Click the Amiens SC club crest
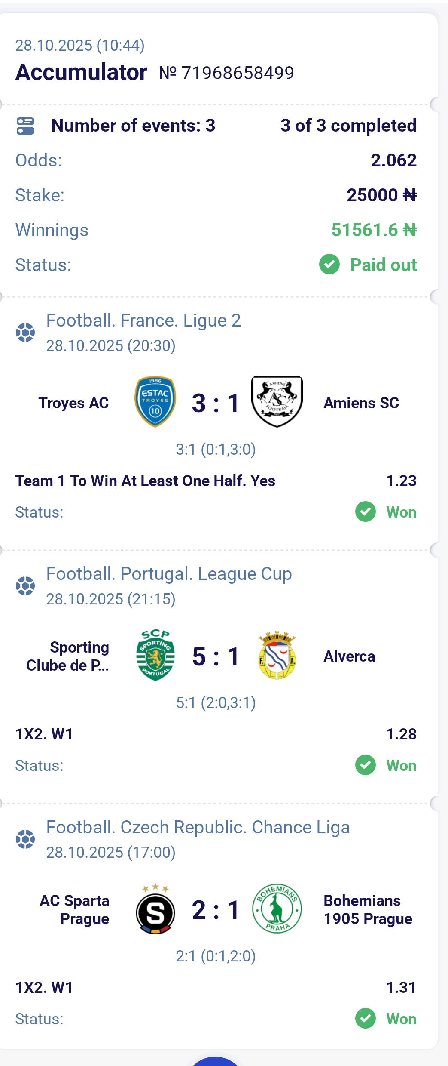This screenshot has height=1066, width=448. [277, 402]
